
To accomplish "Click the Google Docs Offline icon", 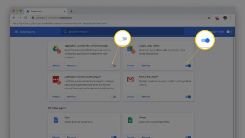I will pyautogui.click(x=131, y=49).
